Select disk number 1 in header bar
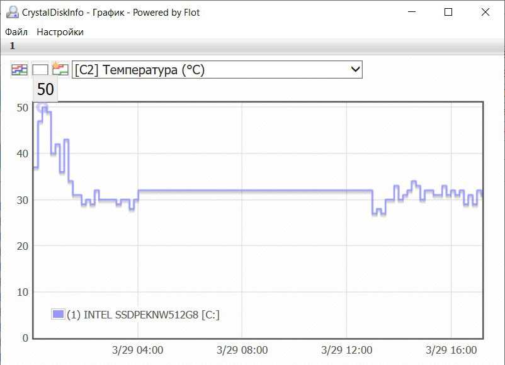The image size is (505, 365). coord(12,46)
